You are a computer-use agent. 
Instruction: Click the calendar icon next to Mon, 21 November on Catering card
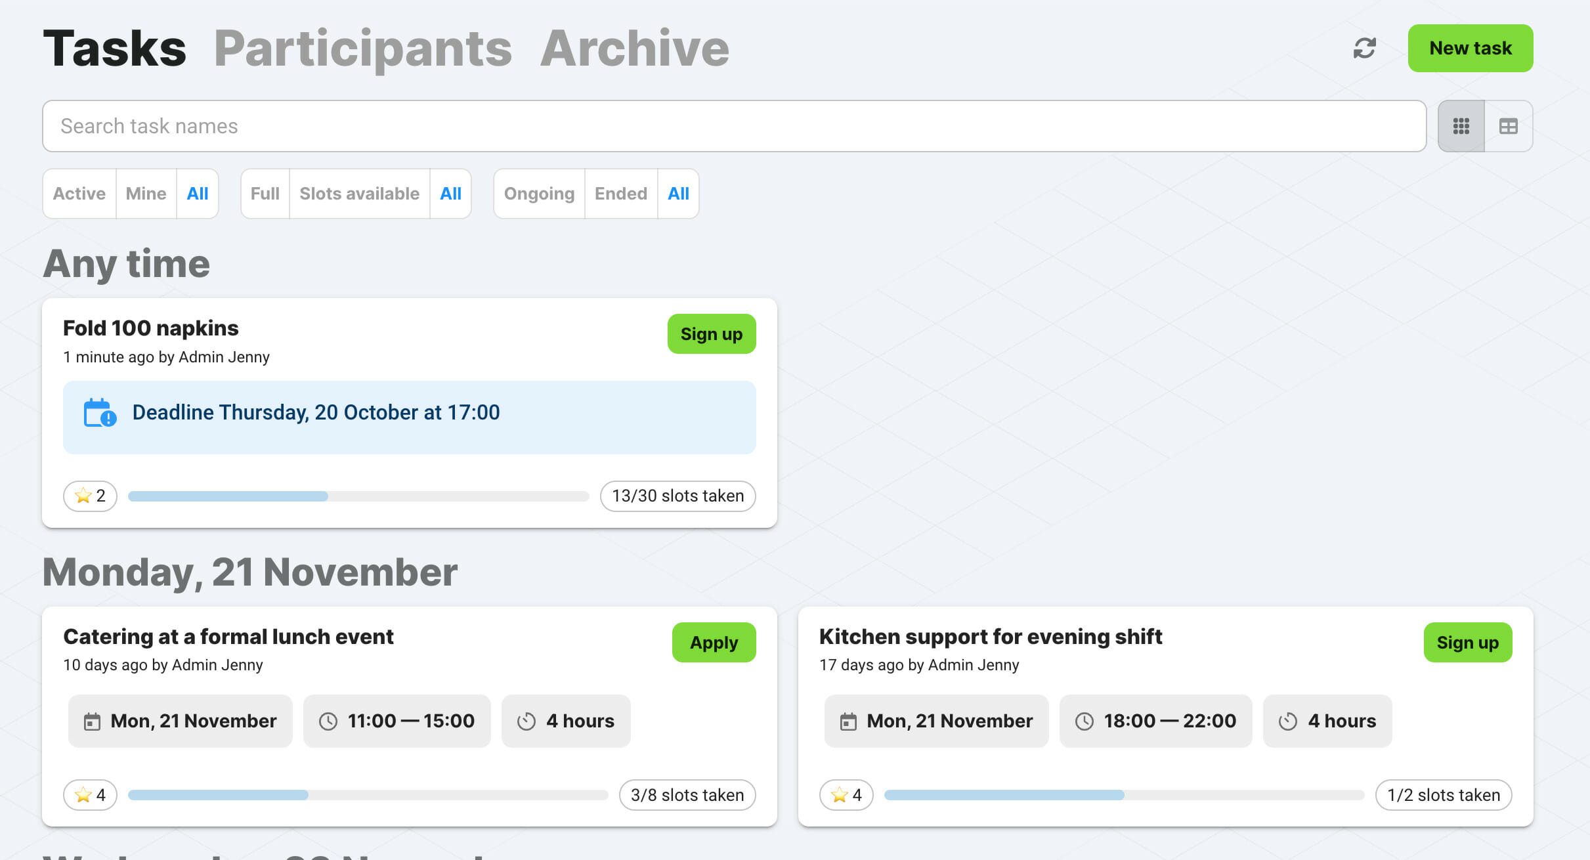92,721
